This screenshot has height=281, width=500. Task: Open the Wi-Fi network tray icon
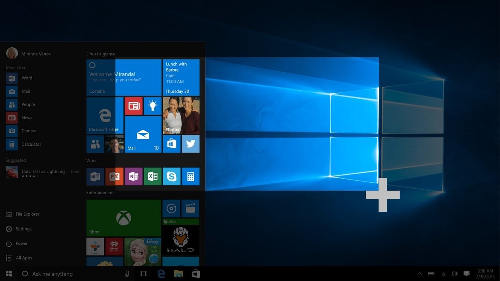coord(443,274)
